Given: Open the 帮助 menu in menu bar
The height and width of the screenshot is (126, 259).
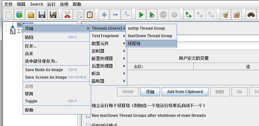Looking at the screenshot, I should tap(77, 4).
